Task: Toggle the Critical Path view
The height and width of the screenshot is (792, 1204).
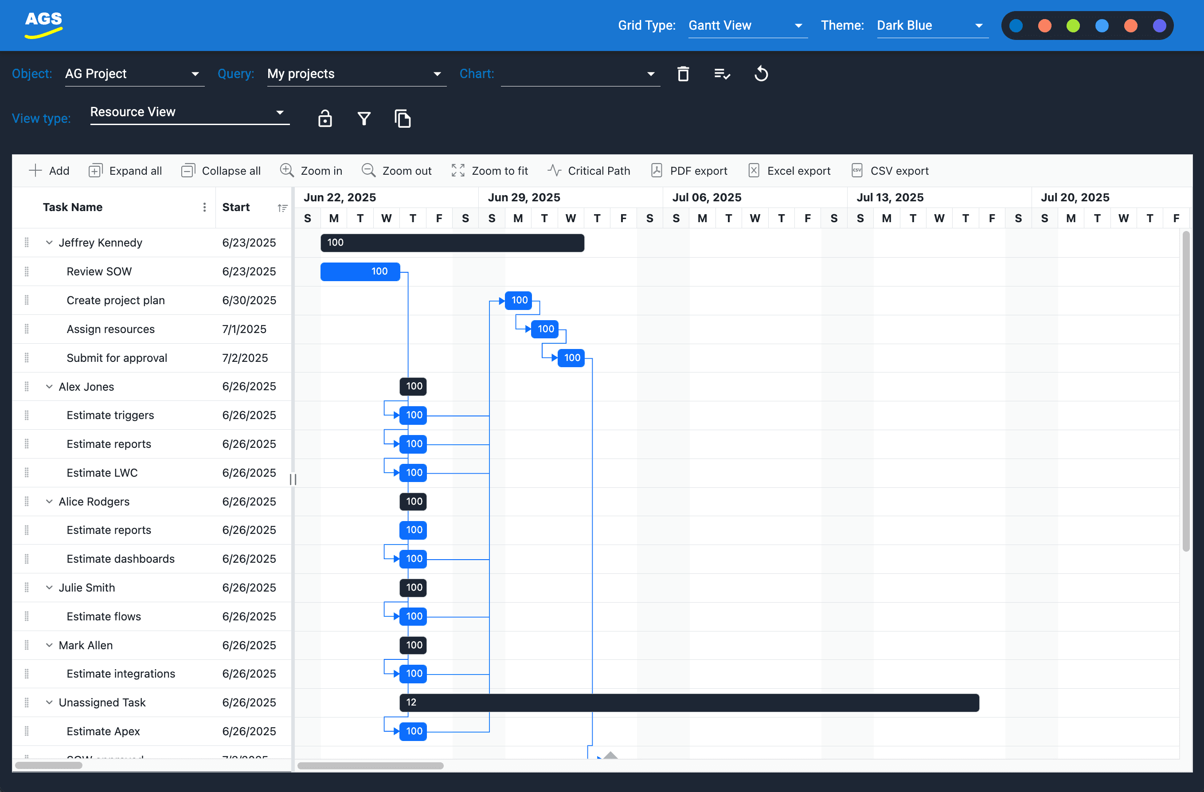Action: point(588,171)
